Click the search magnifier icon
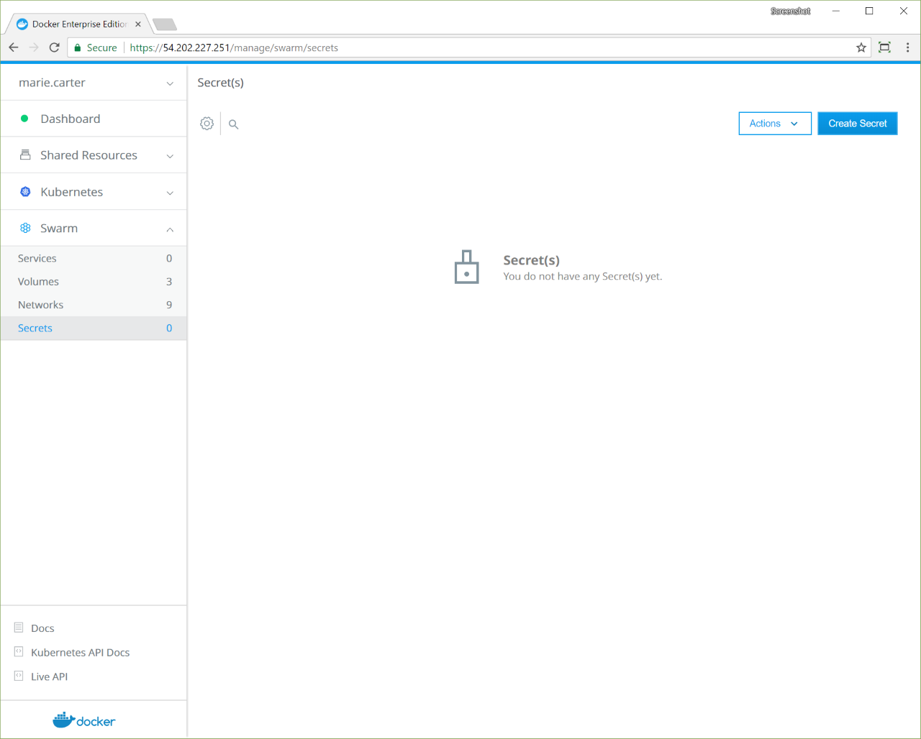The height and width of the screenshot is (739, 921). 233,124
